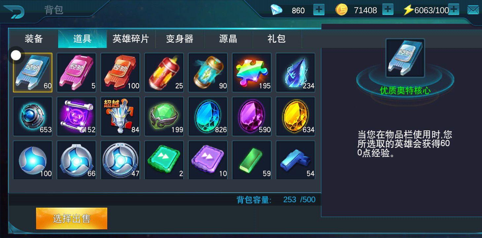Open the 变身器 tab
This screenshot has width=482, height=238.
(x=180, y=39)
